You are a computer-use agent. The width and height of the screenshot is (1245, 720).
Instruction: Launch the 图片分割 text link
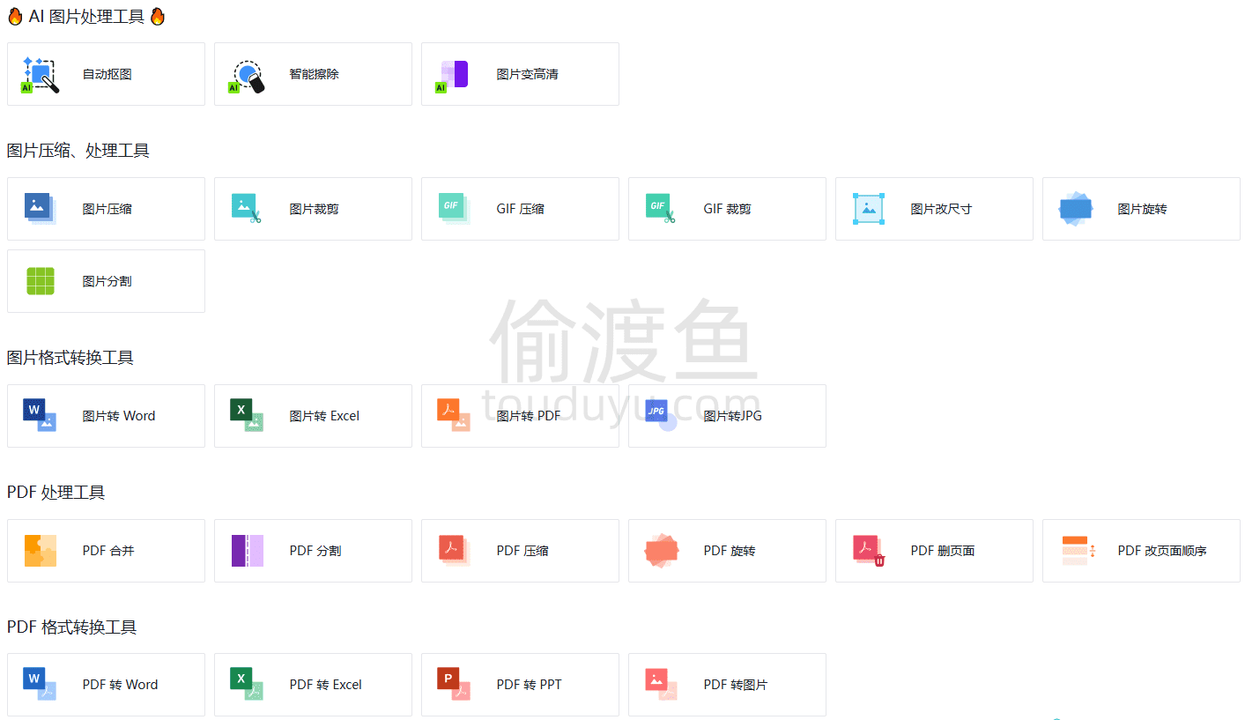coord(107,282)
